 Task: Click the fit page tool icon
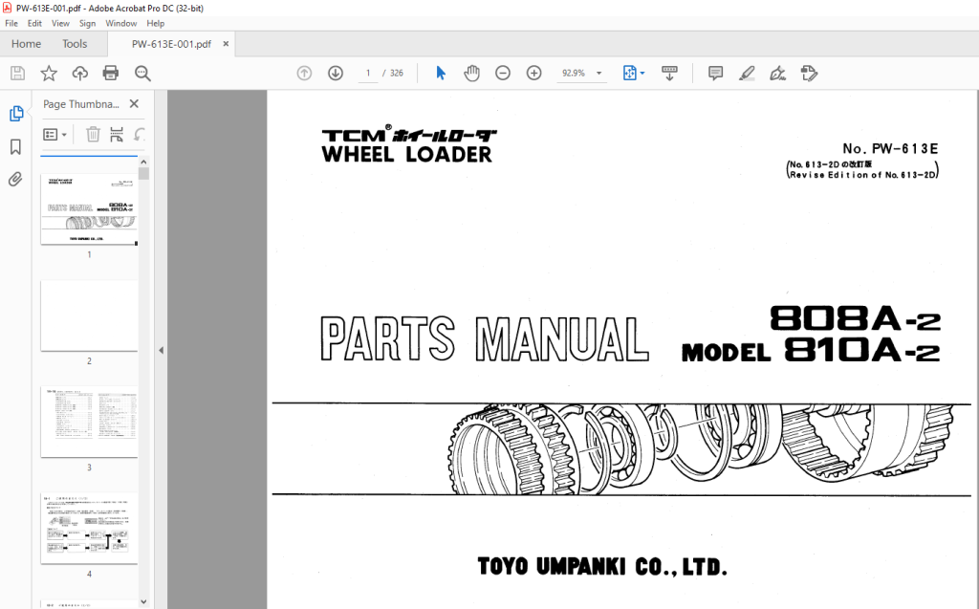click(x=629, y=73)
